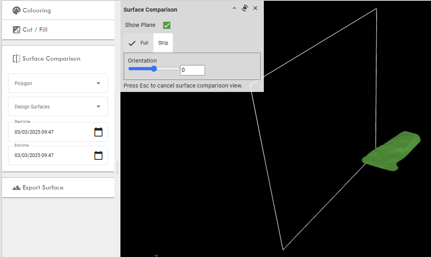Reset camera view icon in Surface Comparison
This screenshot has height=257, width=431.
(245, 8)
